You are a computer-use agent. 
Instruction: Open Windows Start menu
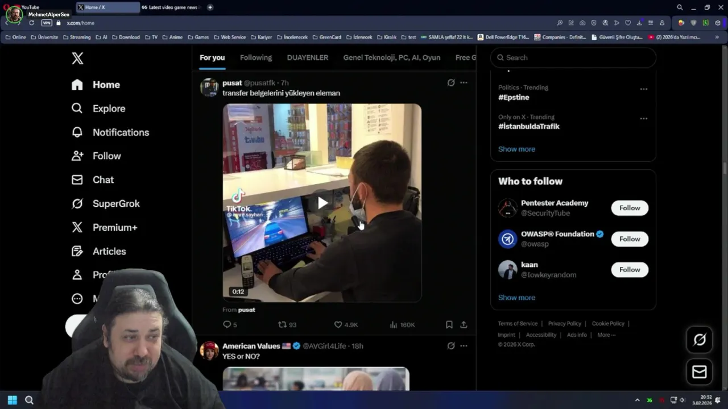pos(13,400)
